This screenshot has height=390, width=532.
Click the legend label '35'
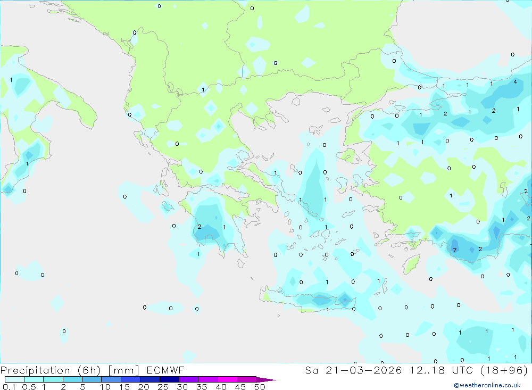point(202,387)
